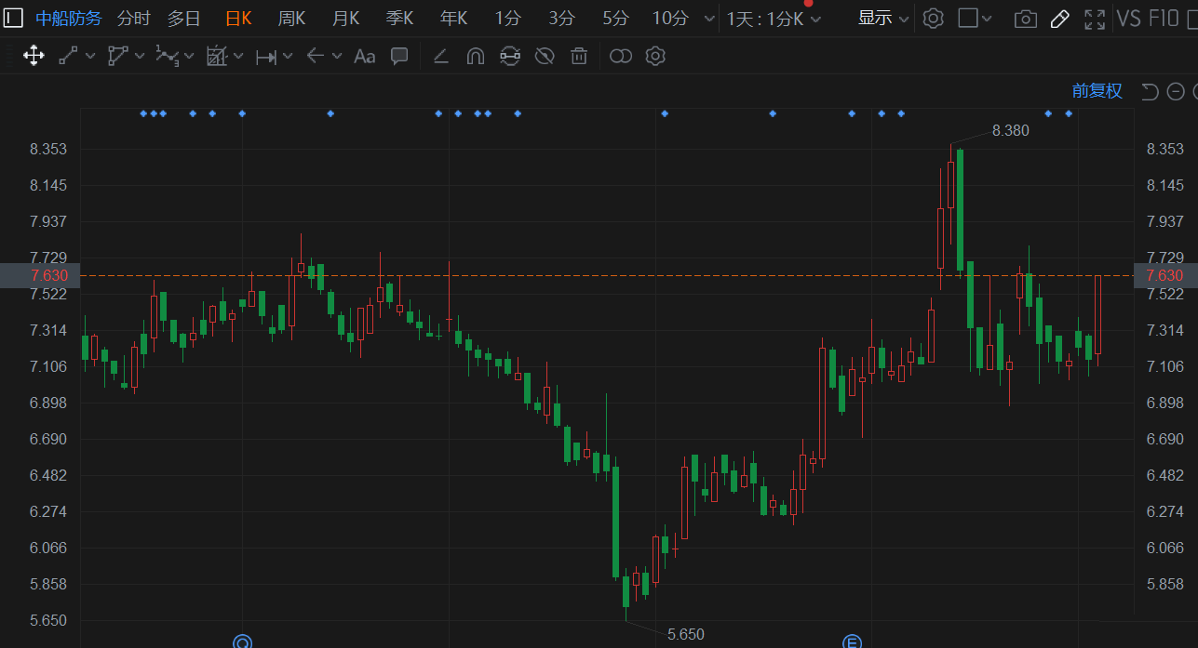The height and width of the screenshot is (648, 1198).
Task: Select the polyline shape drawing tool
Action: (117, 56)
